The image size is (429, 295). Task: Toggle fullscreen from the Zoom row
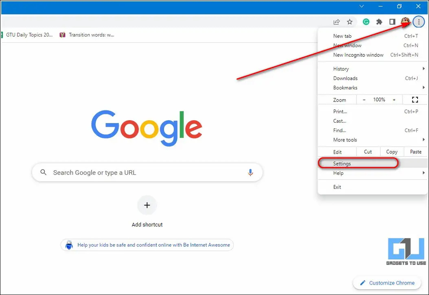point(415,100)
